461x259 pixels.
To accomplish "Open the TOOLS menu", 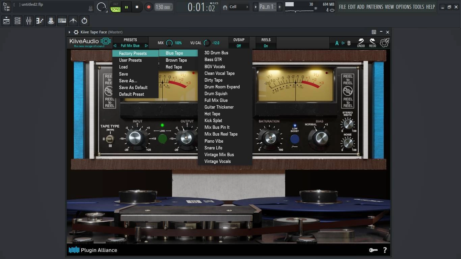I will [x=418, y=7].
